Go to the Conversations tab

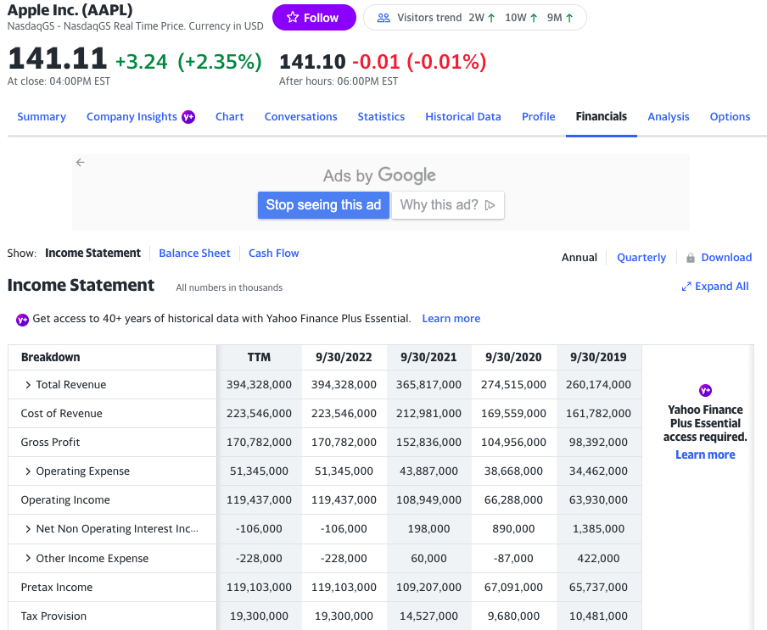tap(301, 117)
